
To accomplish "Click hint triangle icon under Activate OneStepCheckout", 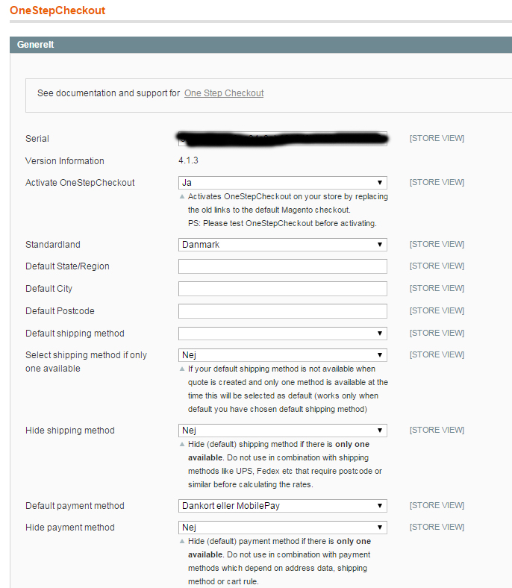I will point(182,198).
